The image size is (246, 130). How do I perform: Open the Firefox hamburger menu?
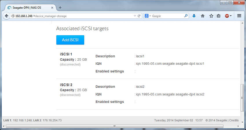[x=239, y=16]
